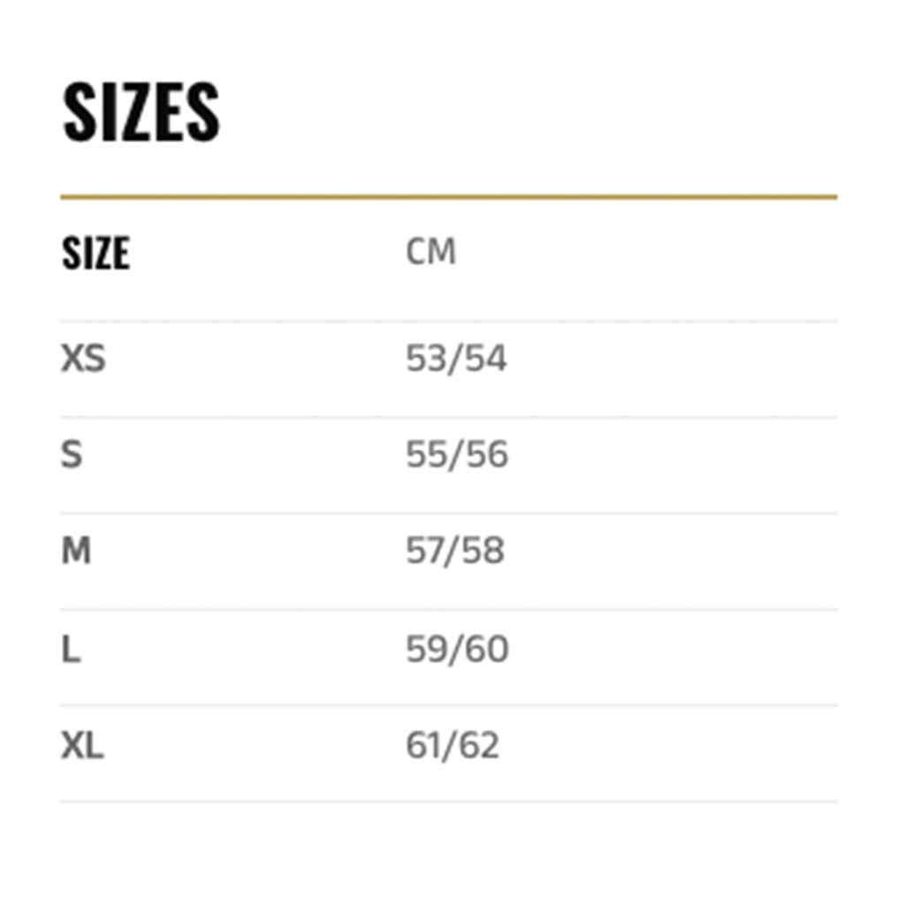Choose the L size label

[x=71, y=650]
